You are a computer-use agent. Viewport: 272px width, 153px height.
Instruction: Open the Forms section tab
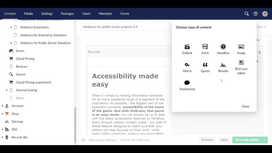click(x=125, y=14)
